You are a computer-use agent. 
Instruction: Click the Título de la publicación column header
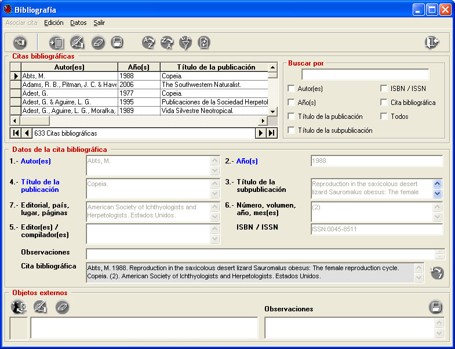click(x=214, y=67)
